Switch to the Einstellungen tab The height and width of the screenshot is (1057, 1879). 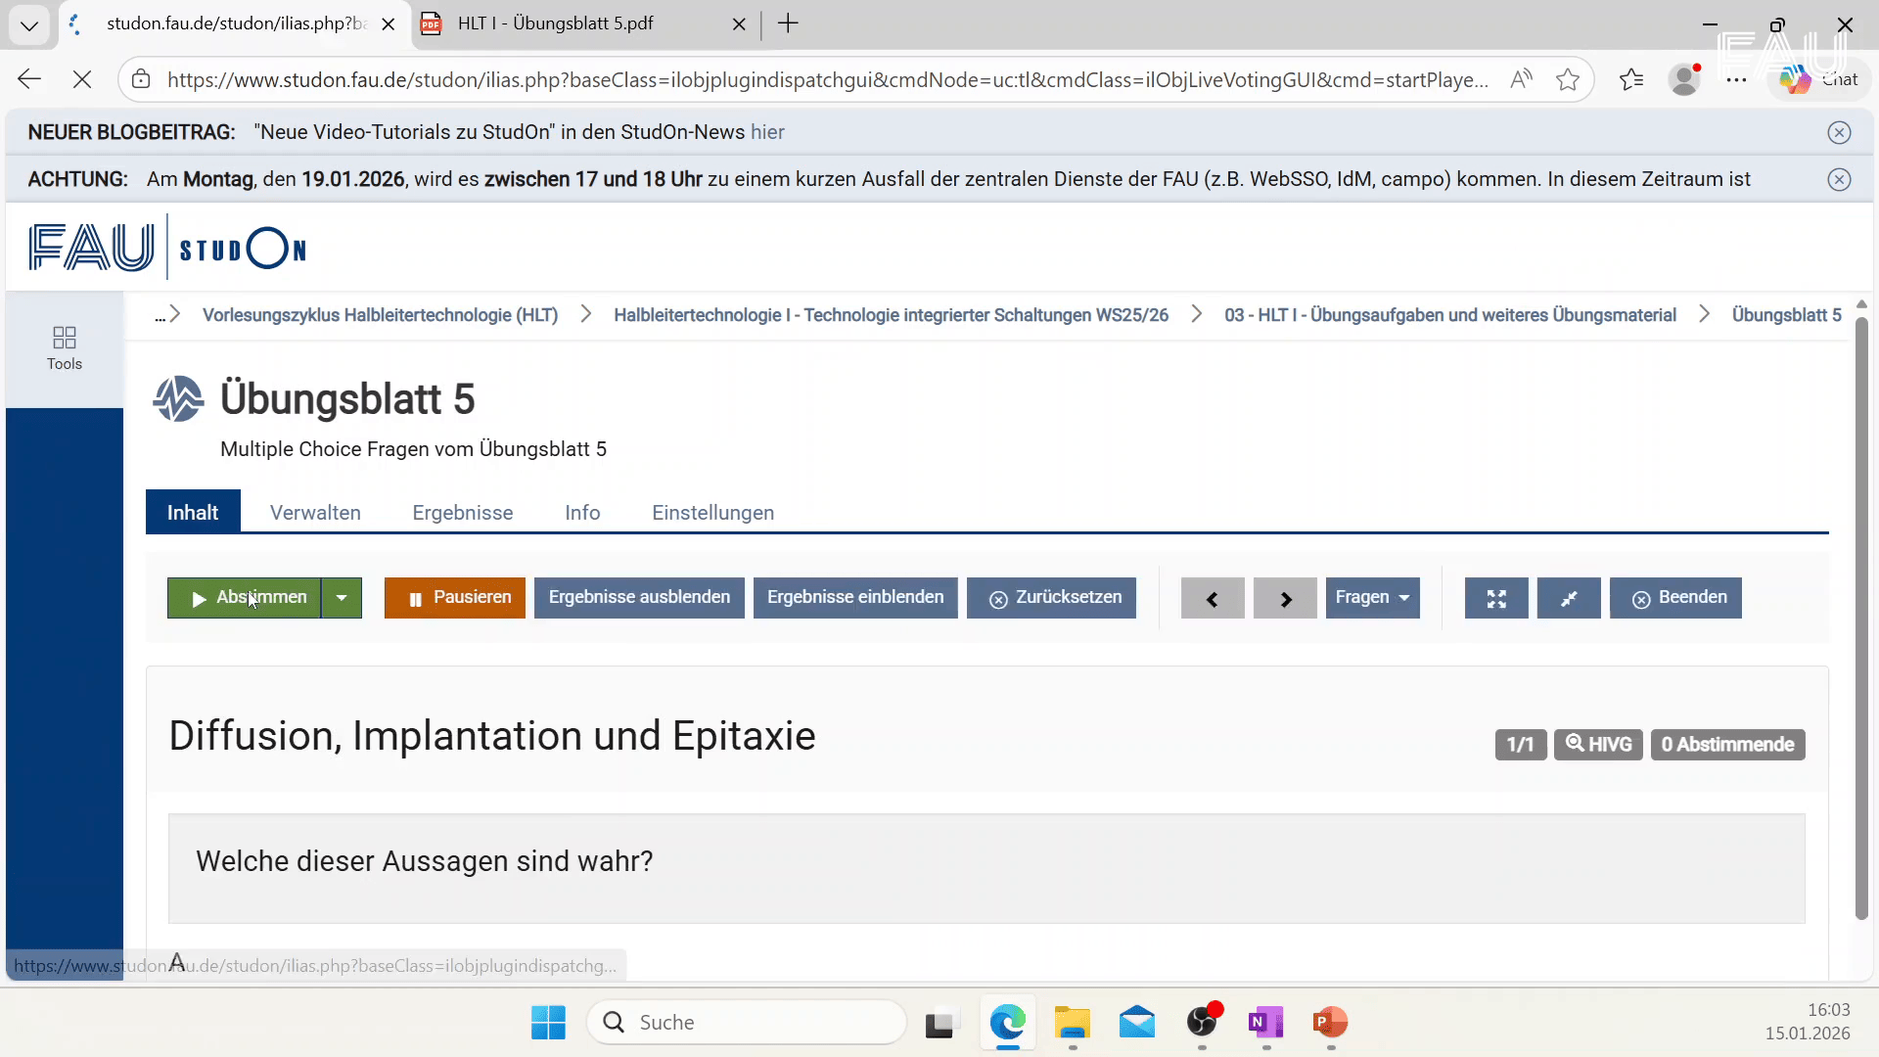pos(712,512)
